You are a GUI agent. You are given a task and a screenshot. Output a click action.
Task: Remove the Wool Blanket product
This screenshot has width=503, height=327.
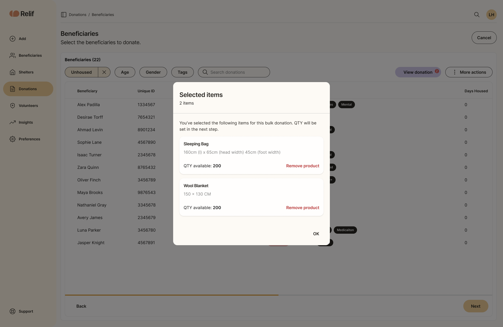pyautogui.click(x=303, y=208)
